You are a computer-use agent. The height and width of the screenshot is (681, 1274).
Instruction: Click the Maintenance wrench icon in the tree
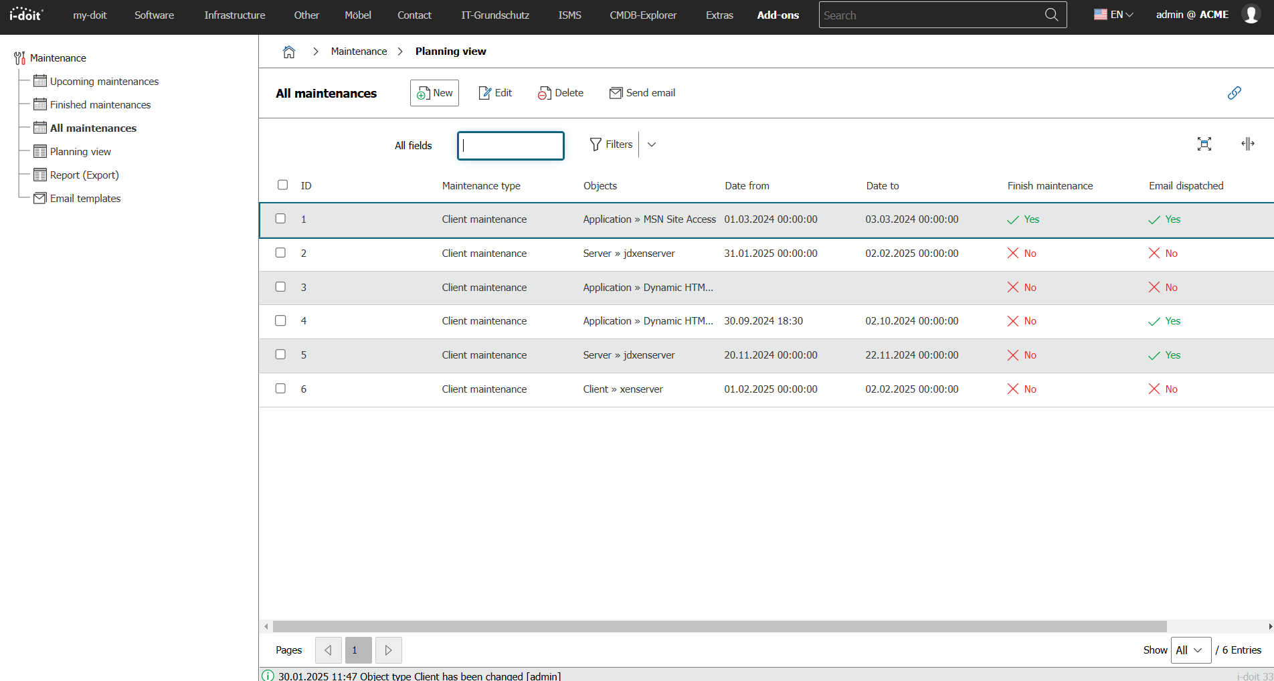[20, 58]
